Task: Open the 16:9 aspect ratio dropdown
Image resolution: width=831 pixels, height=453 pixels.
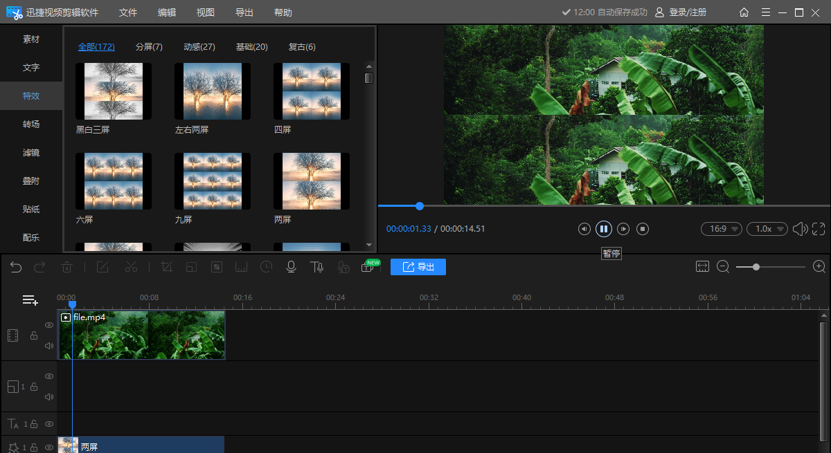Action: click(x=722, y=229)
